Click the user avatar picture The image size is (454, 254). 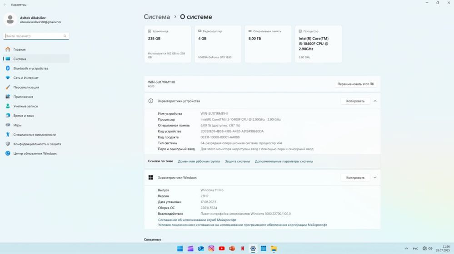click(x=10, y=20)
